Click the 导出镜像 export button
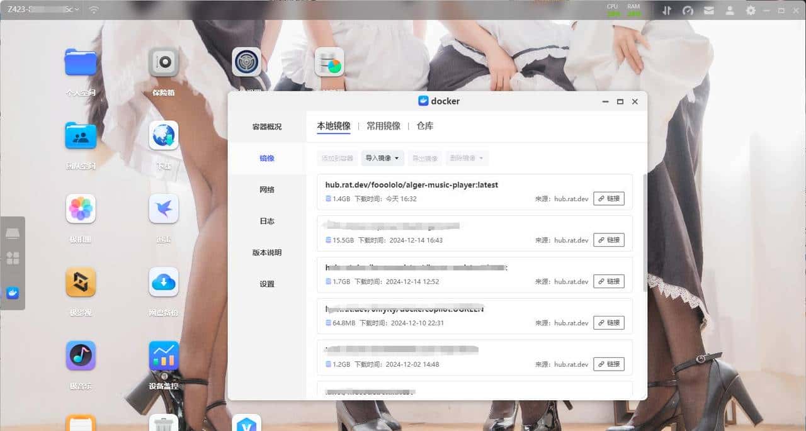Viewport: 806px width, 431px height. [x=424, y=158]
